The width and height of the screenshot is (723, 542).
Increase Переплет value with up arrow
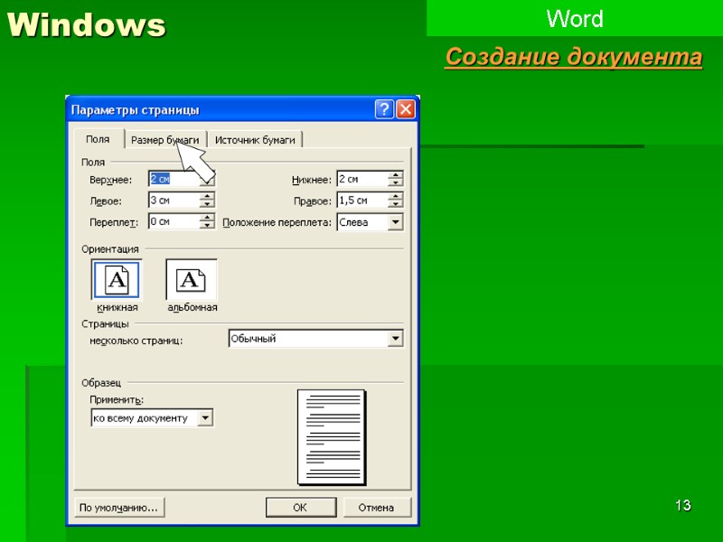tap(208, 218)
